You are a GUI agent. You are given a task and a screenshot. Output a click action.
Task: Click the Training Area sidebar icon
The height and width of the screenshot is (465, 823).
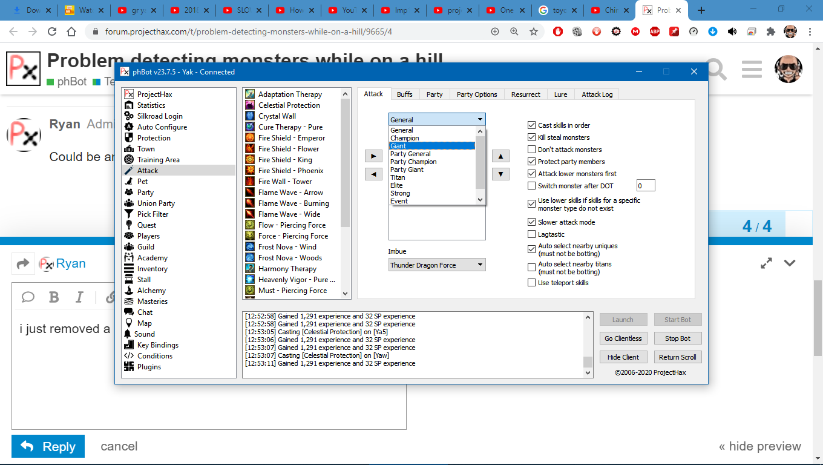pos(128,160)
